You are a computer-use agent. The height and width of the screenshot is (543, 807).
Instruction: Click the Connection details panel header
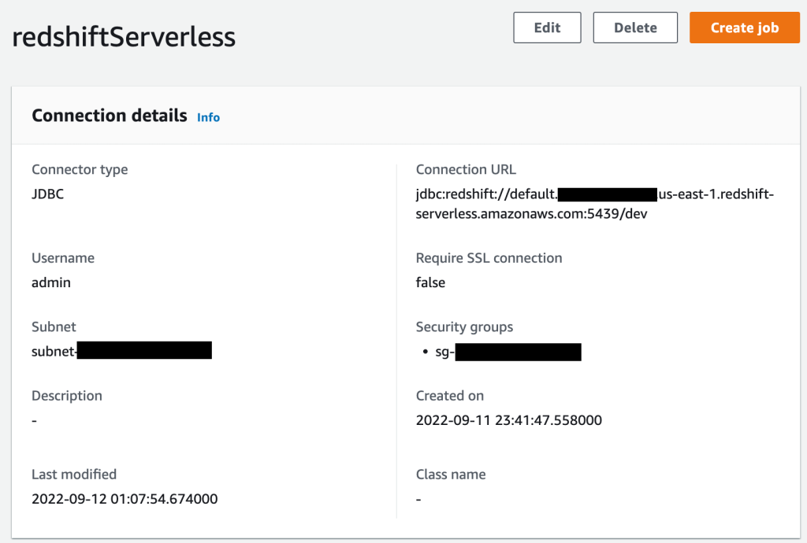tap(109, 115)
